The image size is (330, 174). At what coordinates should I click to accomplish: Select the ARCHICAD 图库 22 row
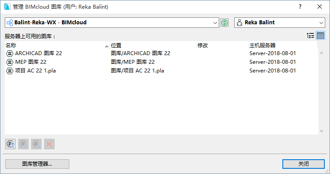[x=162, y=53]
